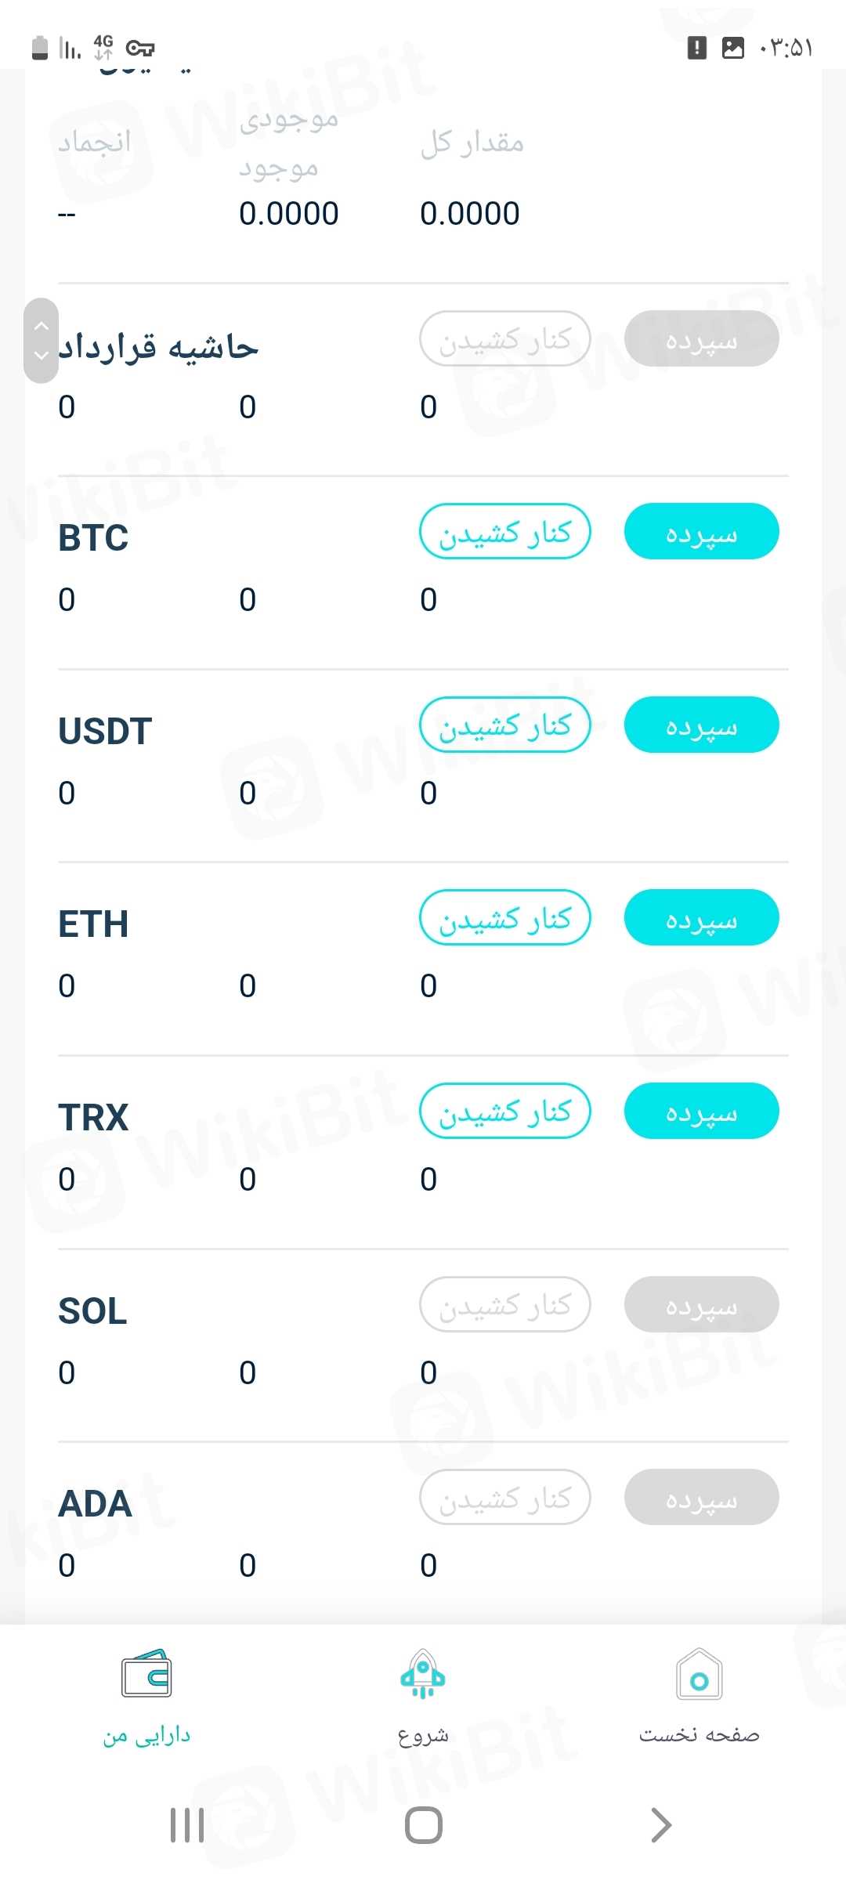The width and height of the screenshot is (846, 1880).
Task: Expand using the up-down chevron handle
Action: (42, 341)
